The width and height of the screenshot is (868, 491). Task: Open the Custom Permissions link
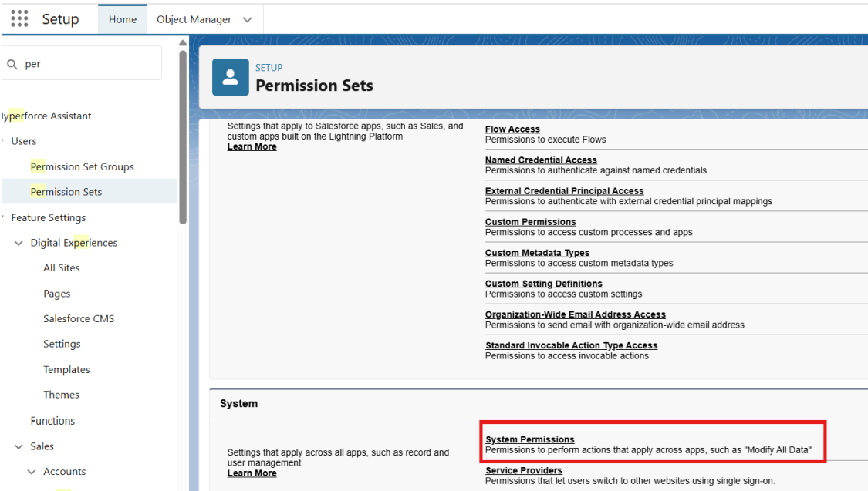pos(530,221)
